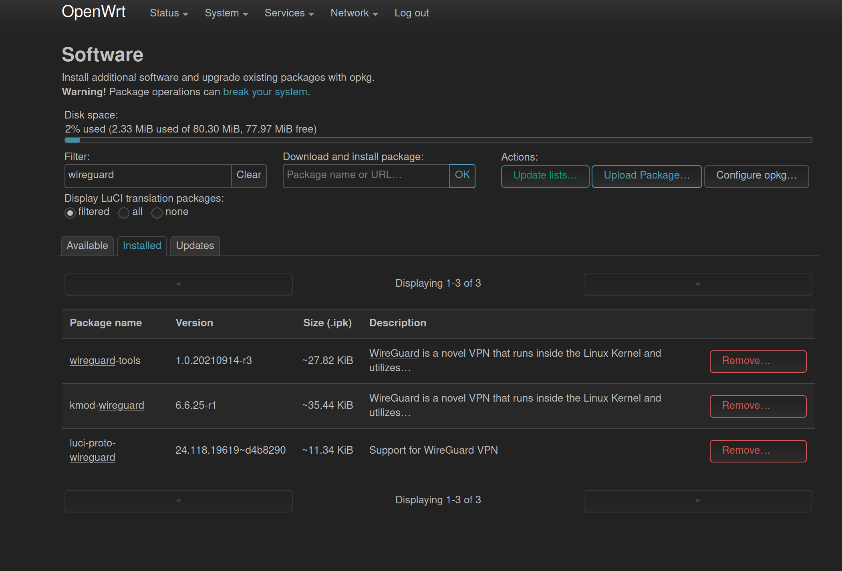The width and height of the screenshot is (842, 571).
Task: Click the Package name or URL field
Action: point(366,176)
